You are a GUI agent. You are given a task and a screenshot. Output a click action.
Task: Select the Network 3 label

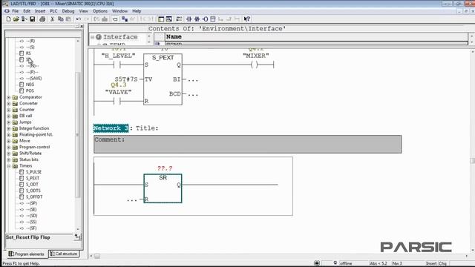111,128
